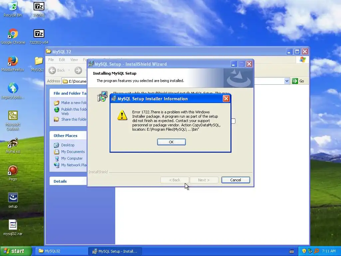This screenshot has width=341, height=256.
Task: Click the keyboard icon in the taskbar
Action: [292, 251]
